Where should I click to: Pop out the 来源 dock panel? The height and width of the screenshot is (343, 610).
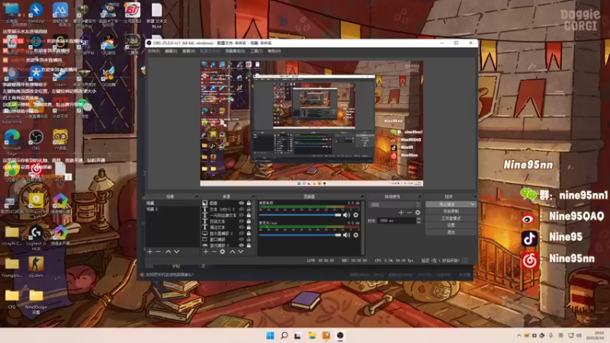pos(253,197)
